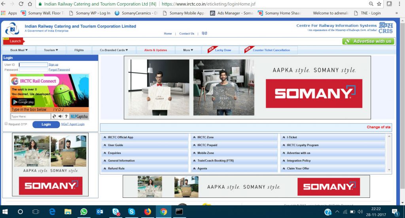Play the audio captcha speaker icon

click(61, 117)
